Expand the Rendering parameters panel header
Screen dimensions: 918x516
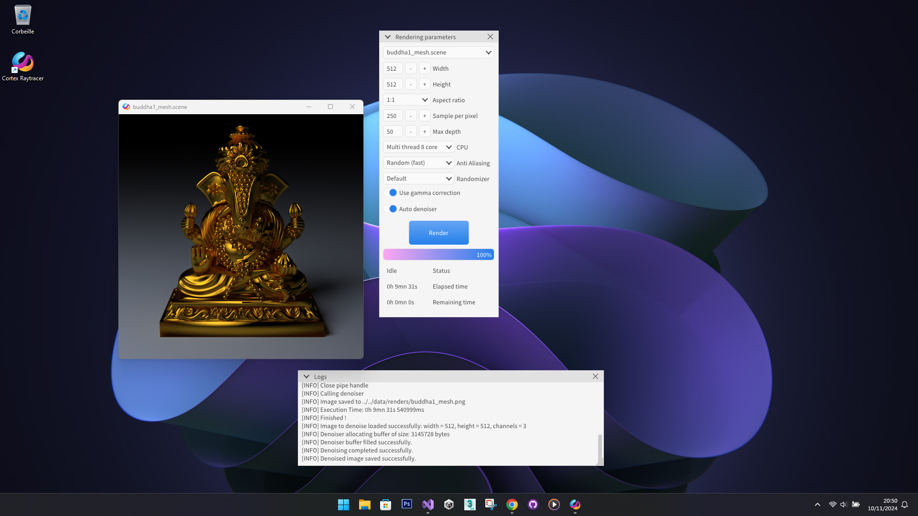387,36
